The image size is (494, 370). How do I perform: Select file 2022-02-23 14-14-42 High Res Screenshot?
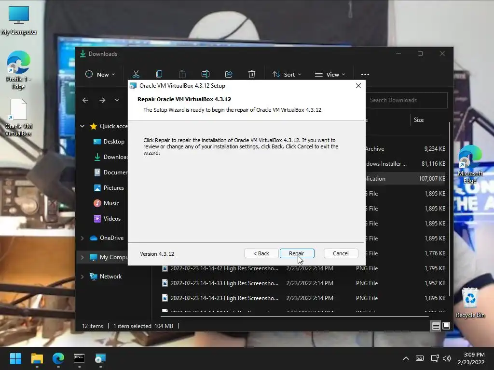coord(303,268)
